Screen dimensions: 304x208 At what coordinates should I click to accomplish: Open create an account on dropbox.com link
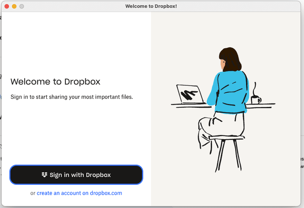pos(79,193)
